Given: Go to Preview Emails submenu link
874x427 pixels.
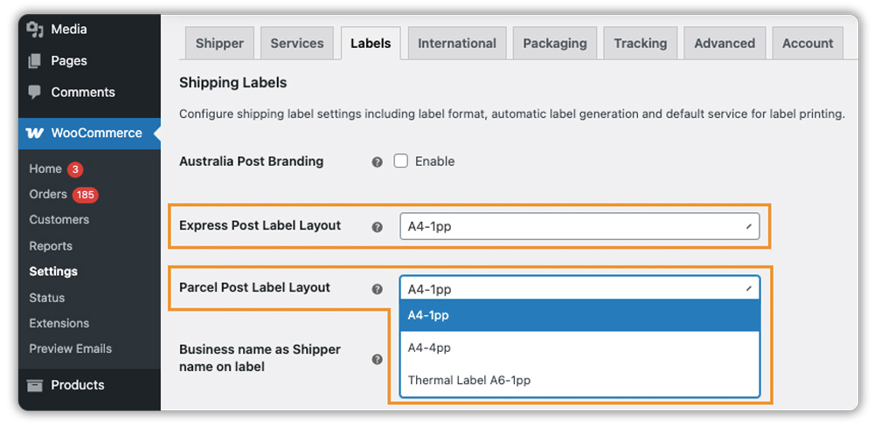Looking at the screenshot, I should click(x=70, y=349).
